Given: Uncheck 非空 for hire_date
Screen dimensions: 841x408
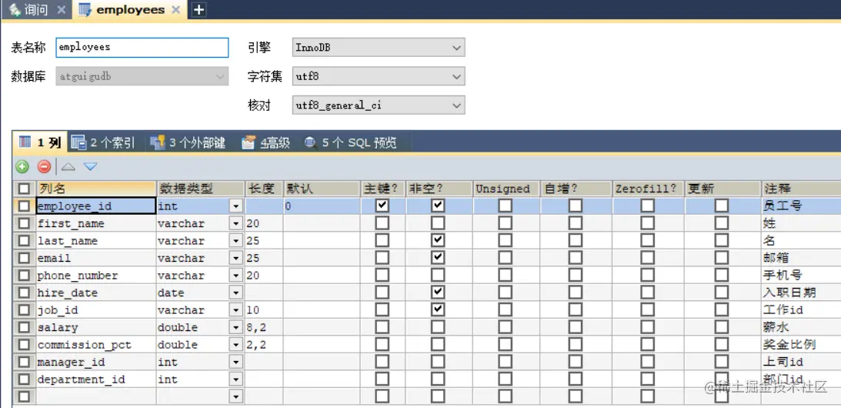Looking at the screenshot, I should coord(439,293).
